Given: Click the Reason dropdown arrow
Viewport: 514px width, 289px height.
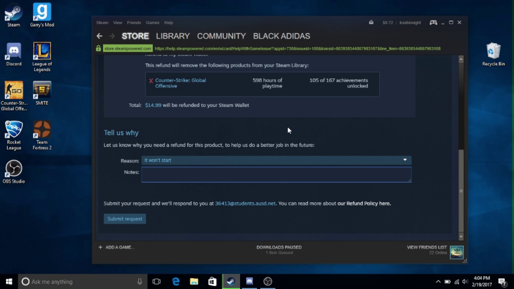Looking at the screenshot, I should click(405, 160).
